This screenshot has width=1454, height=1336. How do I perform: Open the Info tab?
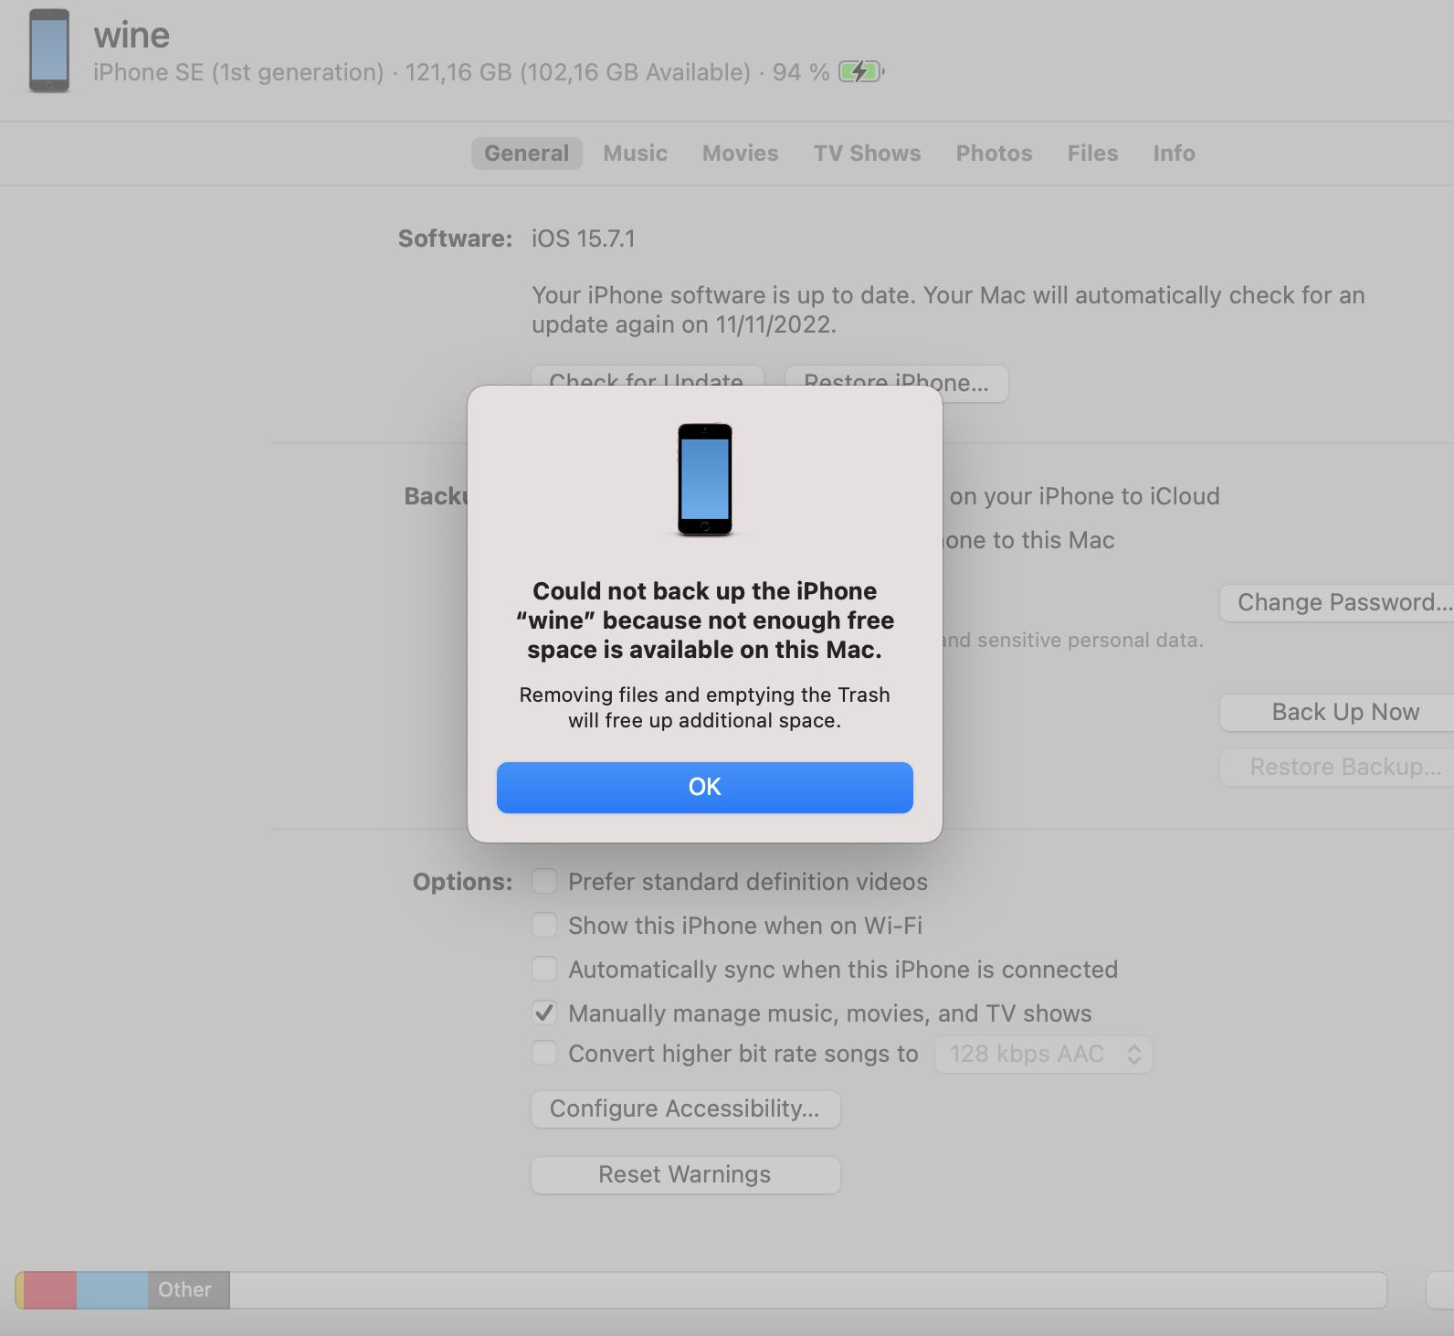point(1174,154)
